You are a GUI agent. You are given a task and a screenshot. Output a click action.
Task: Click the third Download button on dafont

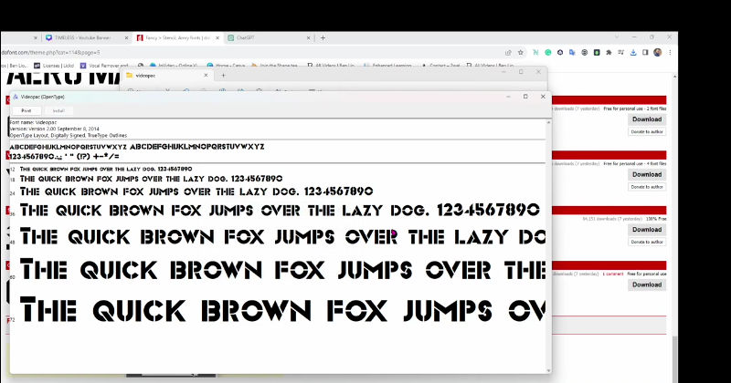[x=647, y=230]
